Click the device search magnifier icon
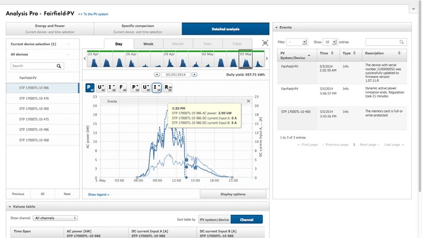The image size is (422, 238). pos(59,66)
